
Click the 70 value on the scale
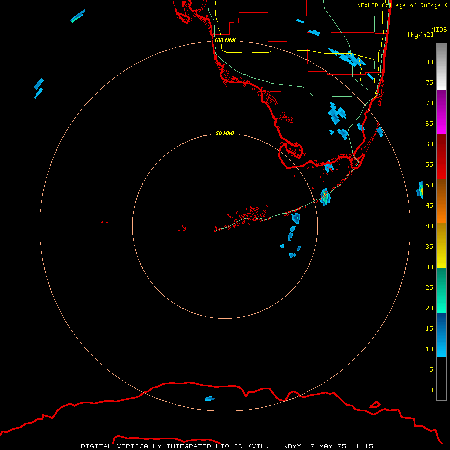click(429, 103)
